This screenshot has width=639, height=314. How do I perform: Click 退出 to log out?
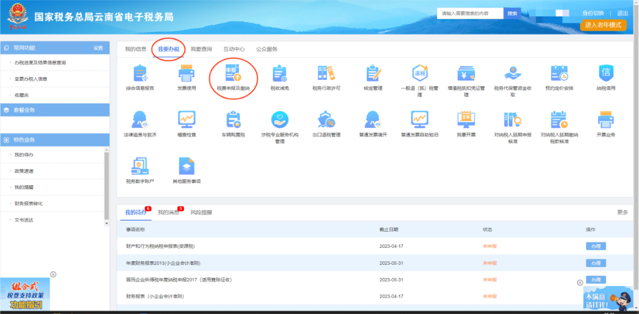click(622, 14)
